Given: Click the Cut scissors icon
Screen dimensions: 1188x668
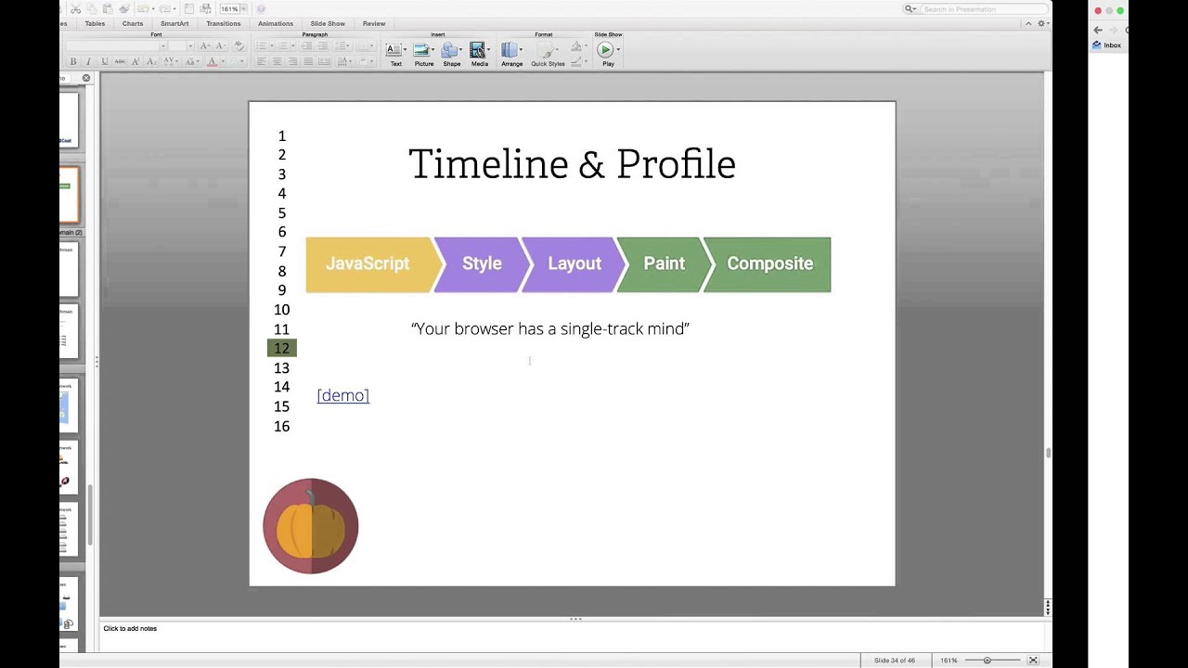Looking at the screenshot, I should tap(75, 9).
